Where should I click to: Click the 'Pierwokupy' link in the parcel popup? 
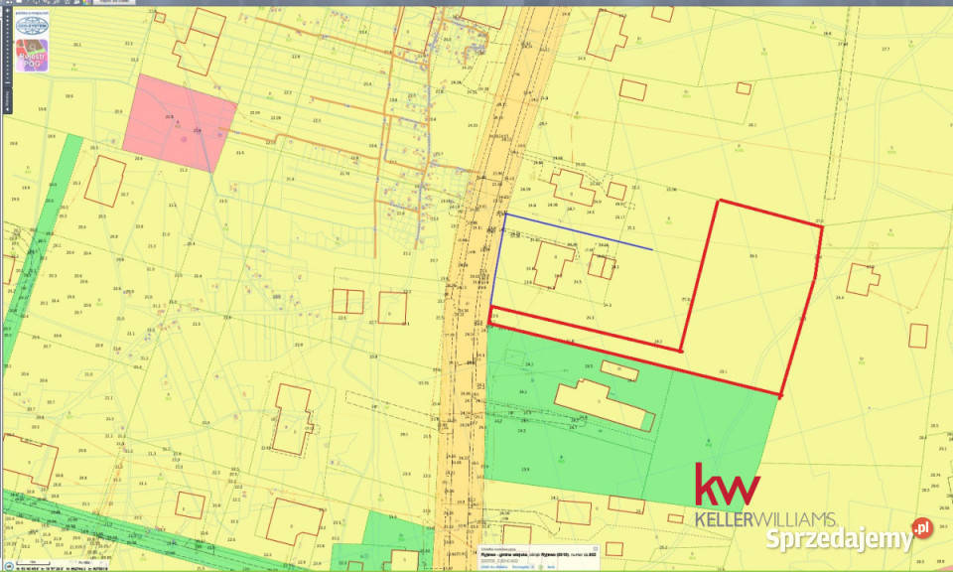point(520,567)
